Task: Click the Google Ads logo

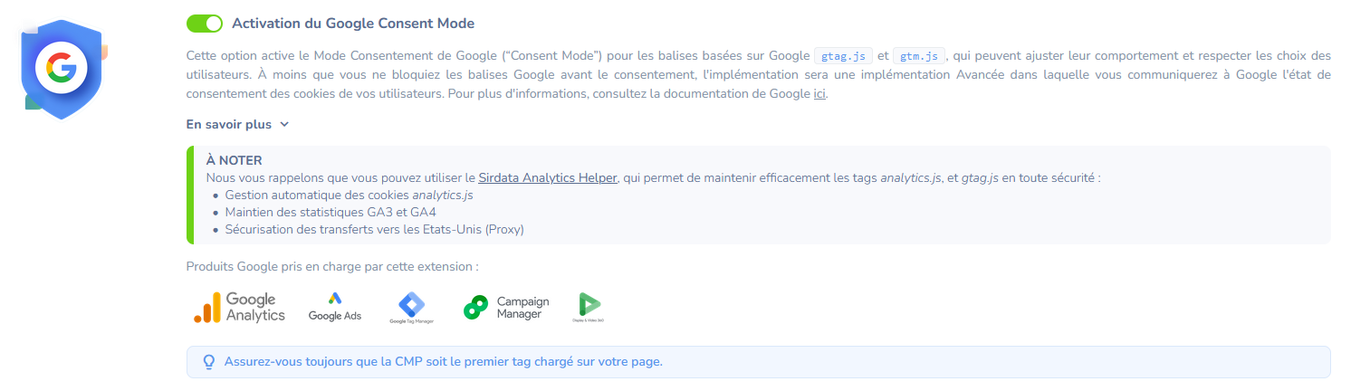Action: [x=335, y=307]
